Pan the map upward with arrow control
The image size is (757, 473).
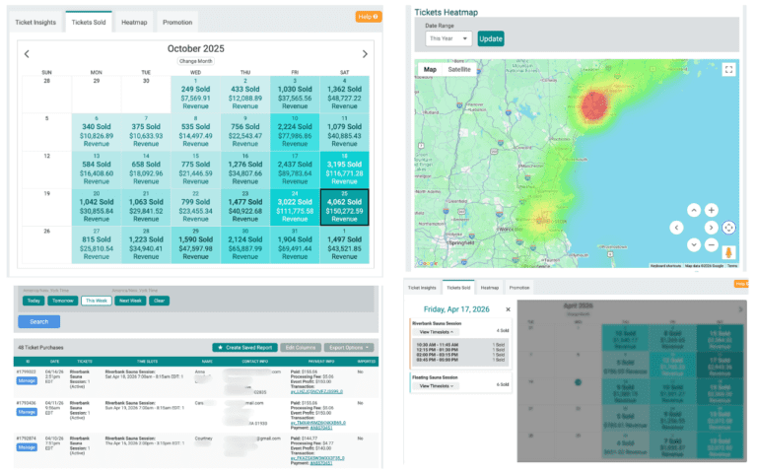(x=693, y=210)
